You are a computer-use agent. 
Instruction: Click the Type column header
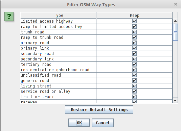click(x=58, y=15)
